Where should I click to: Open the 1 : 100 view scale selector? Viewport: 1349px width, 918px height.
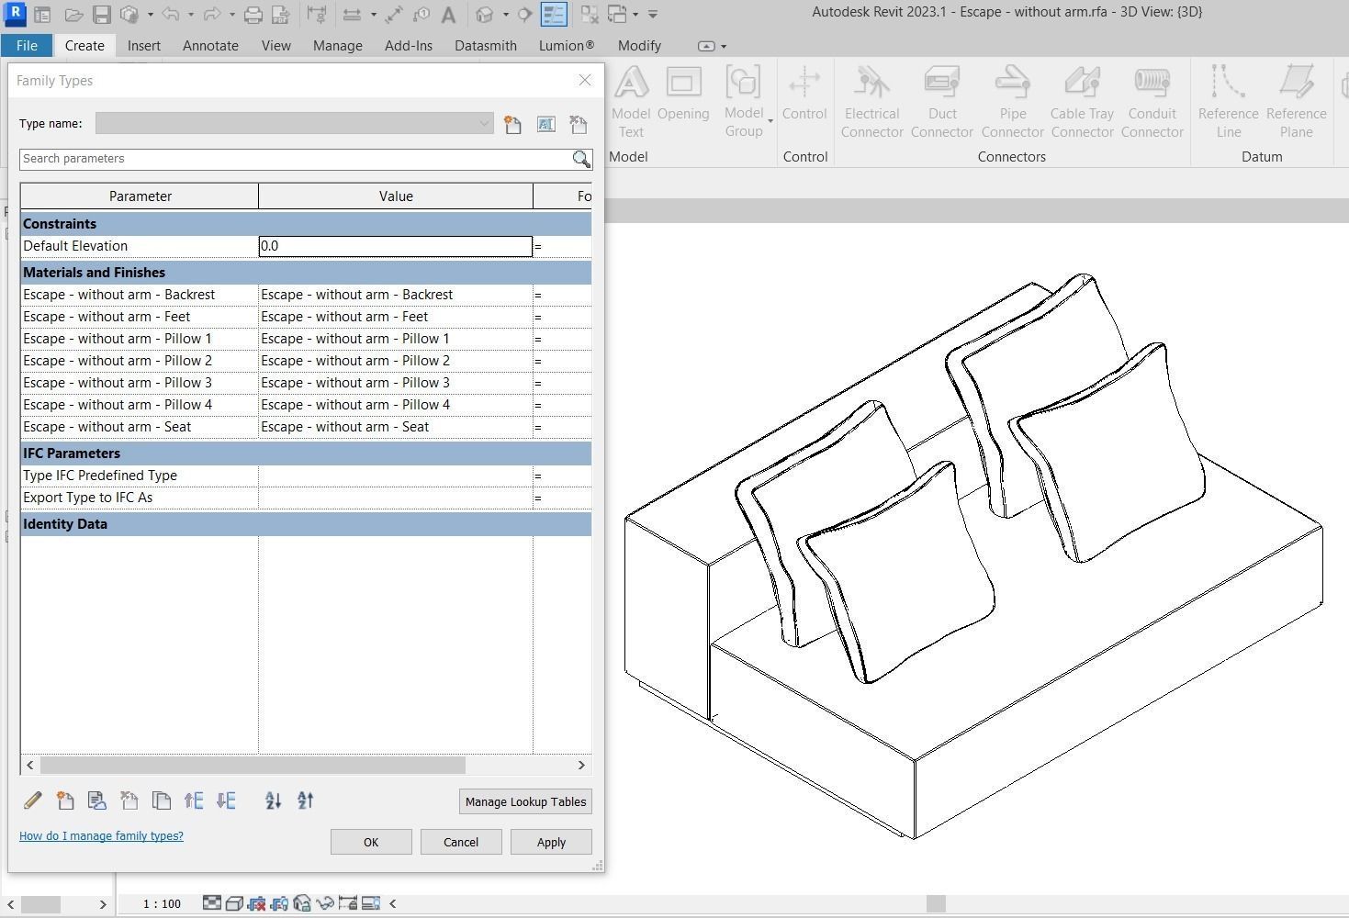(162, 904)
